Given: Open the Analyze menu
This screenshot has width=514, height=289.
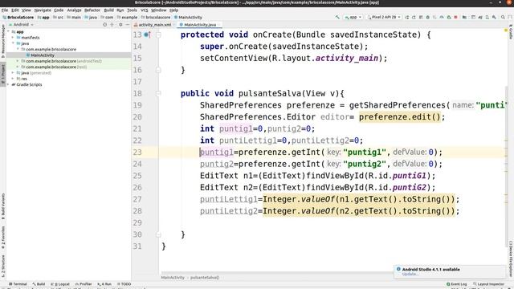Looking at the screenshot, I should pyautogui.click(x=74, y=10).
